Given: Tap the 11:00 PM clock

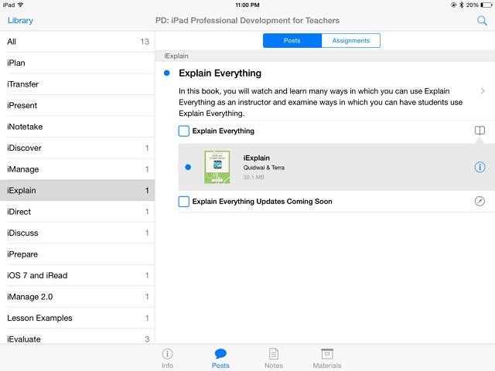Looking at the screenshot, I should point(247,5).
